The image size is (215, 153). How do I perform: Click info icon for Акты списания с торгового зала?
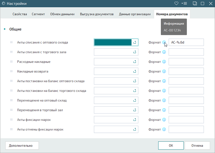(x=164, y=52)
